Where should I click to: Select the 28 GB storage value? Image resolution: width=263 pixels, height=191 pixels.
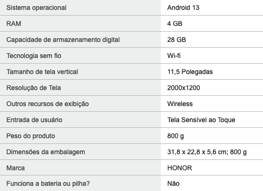coord(176,40)
